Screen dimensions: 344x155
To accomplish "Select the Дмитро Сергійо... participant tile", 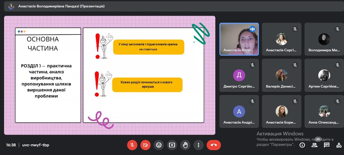I will tap(239, 75).
